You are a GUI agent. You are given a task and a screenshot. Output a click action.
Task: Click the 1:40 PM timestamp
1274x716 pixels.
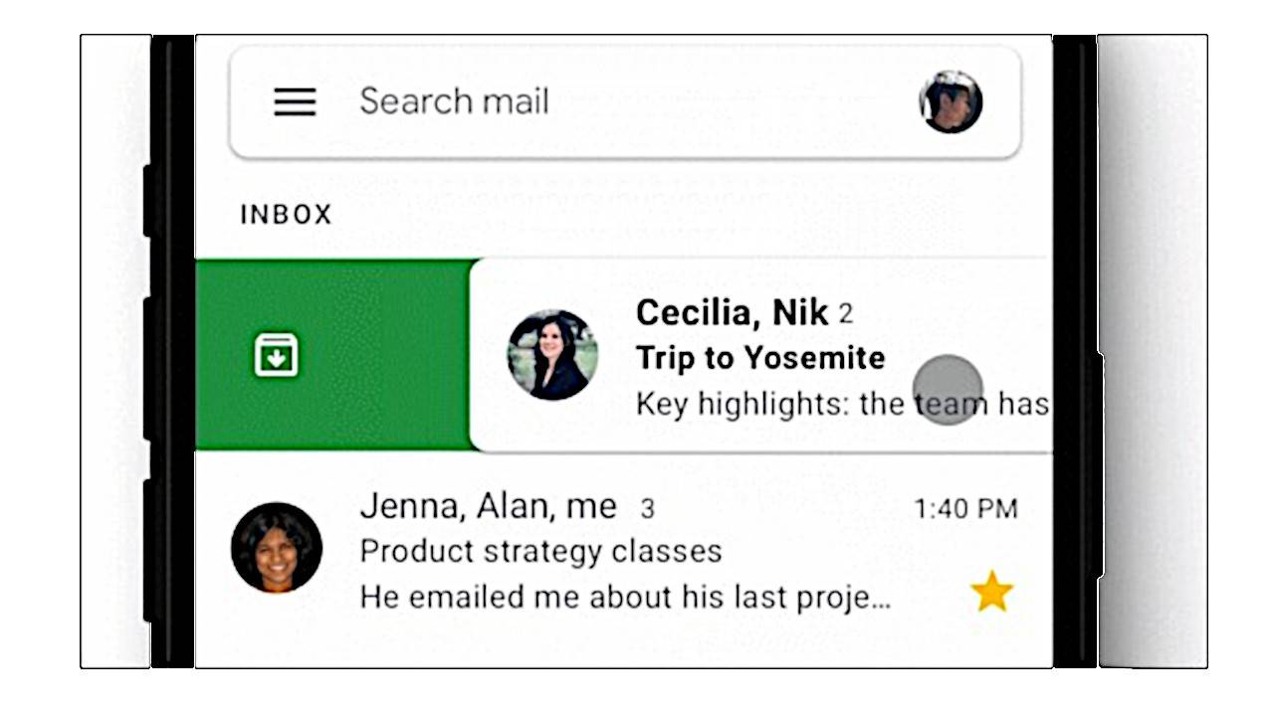pos(965,509)
